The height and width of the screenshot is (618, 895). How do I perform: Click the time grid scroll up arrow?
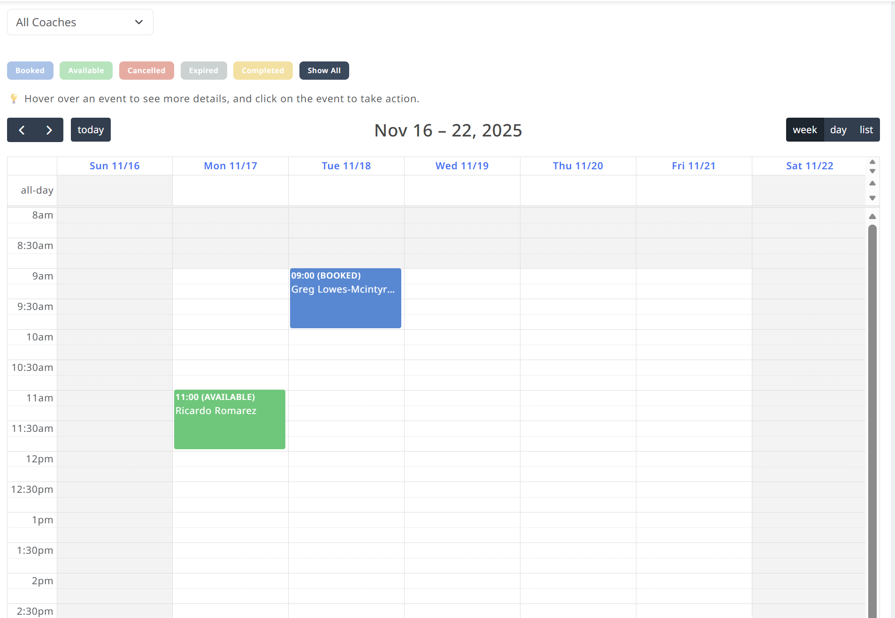pyautogui.click(x=872, y=217)
